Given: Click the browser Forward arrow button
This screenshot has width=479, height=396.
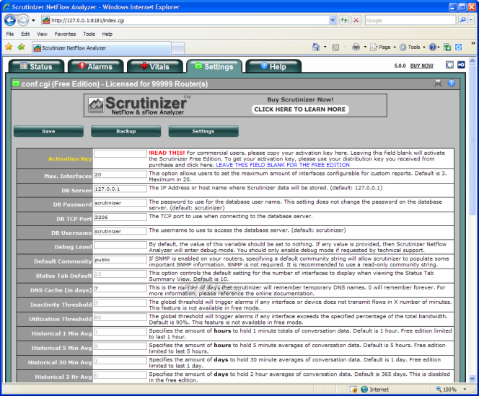Looking at the screenshot, I should coord(23,20).
